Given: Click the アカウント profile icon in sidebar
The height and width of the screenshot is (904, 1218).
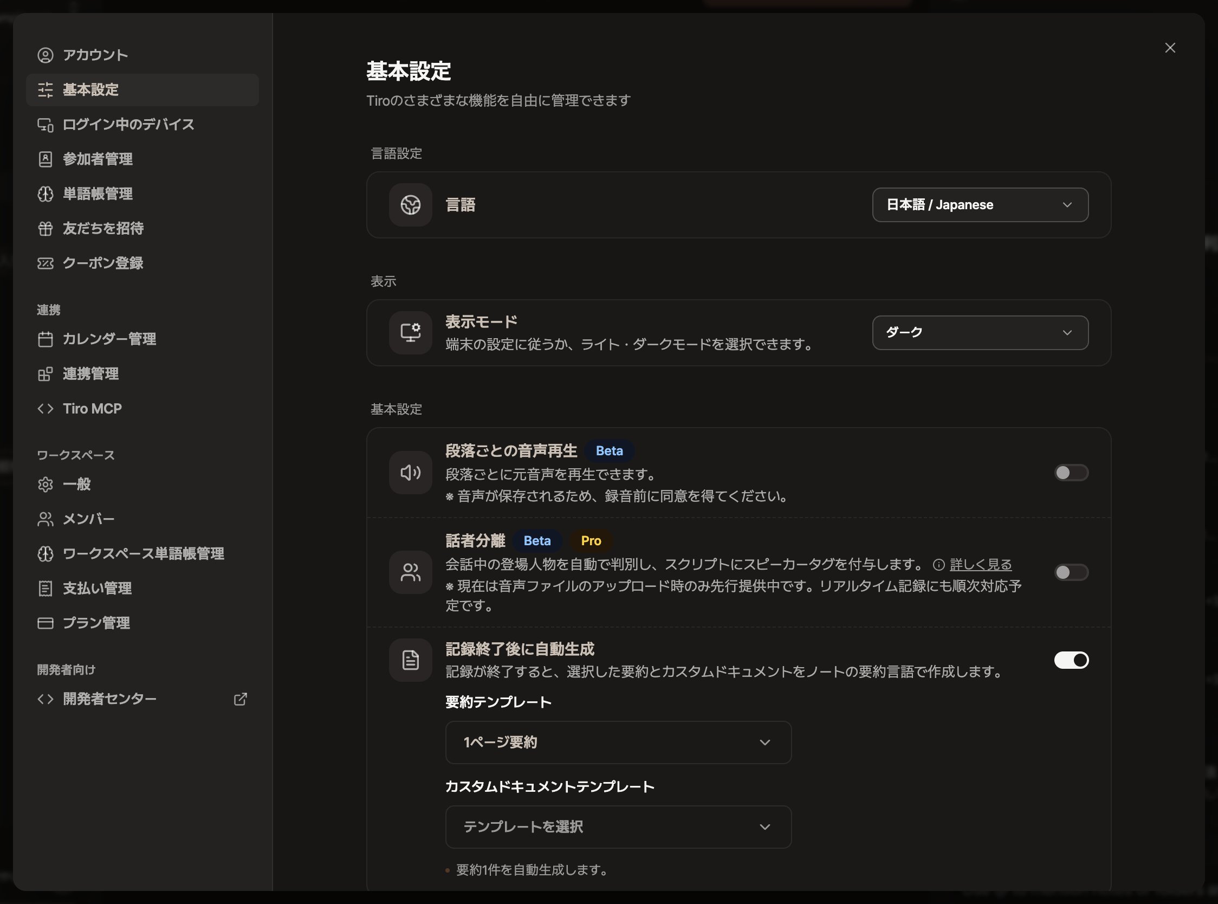Looking at the screenshot, I should 46,55.
